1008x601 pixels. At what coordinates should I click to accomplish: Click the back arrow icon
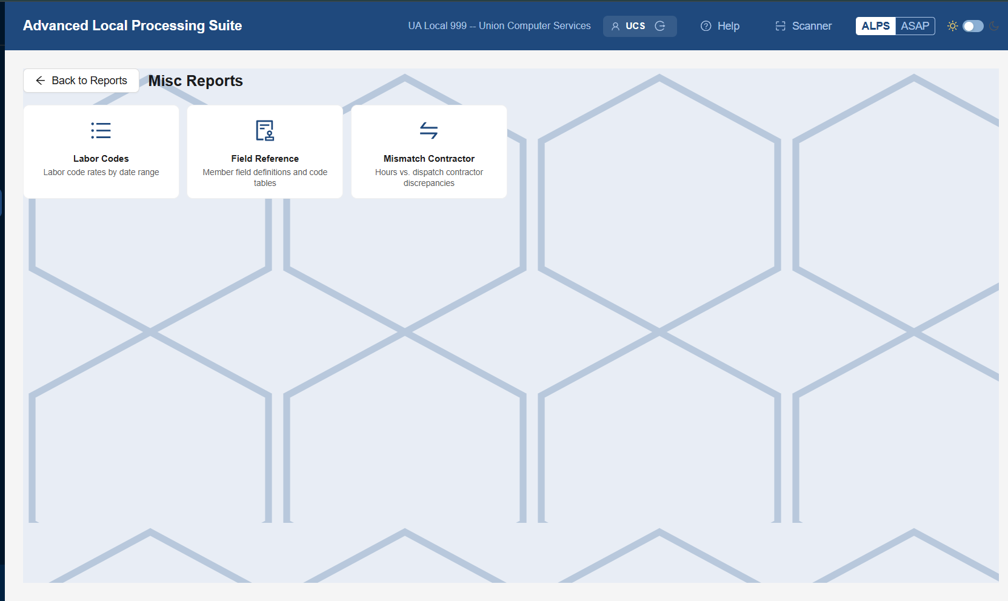pos(41,81)
